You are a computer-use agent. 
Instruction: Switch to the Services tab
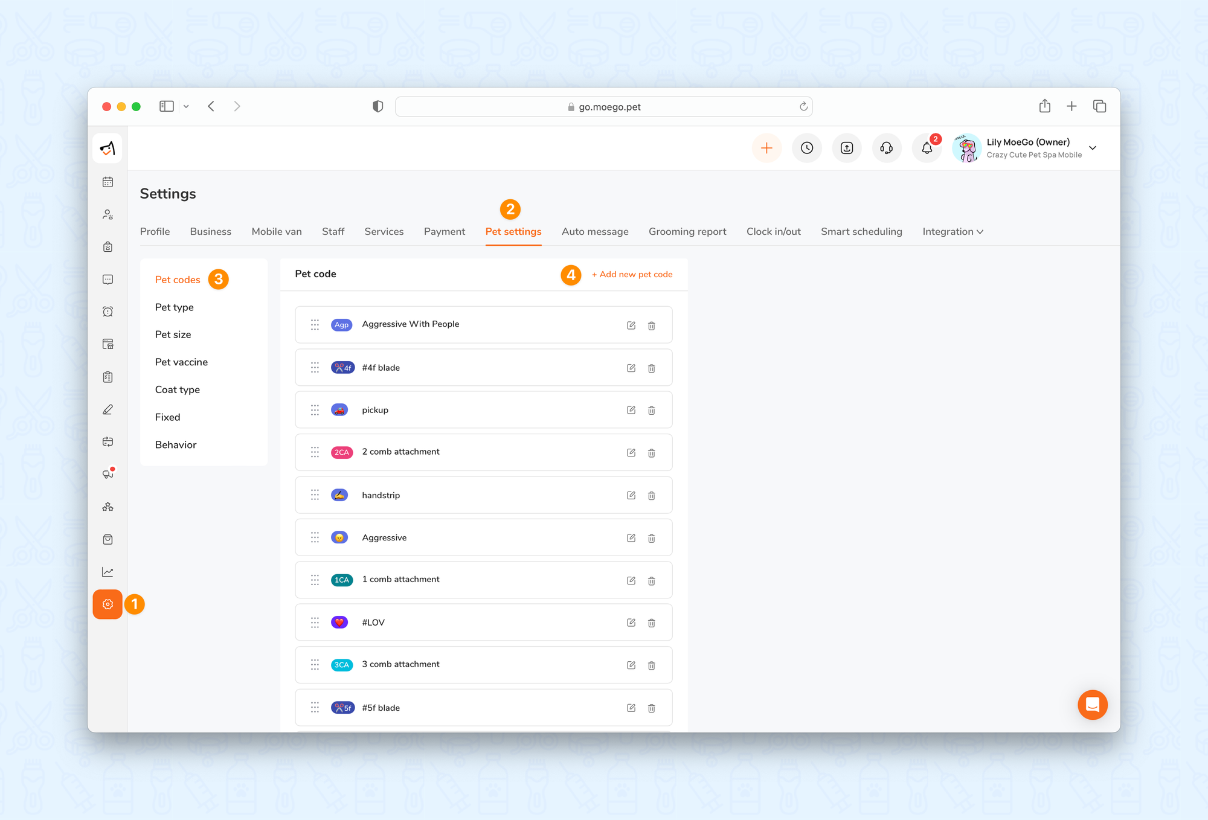click(x=384, y=232)
